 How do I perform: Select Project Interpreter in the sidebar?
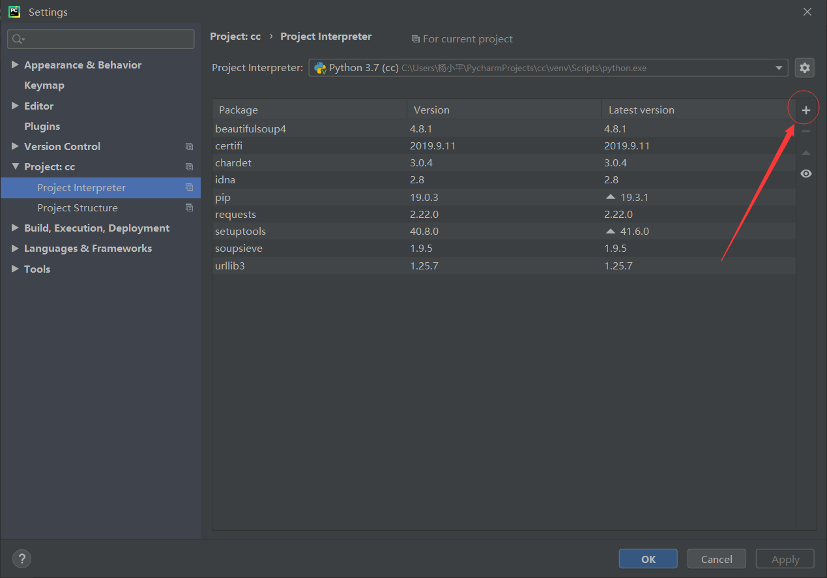pos(100,187)
